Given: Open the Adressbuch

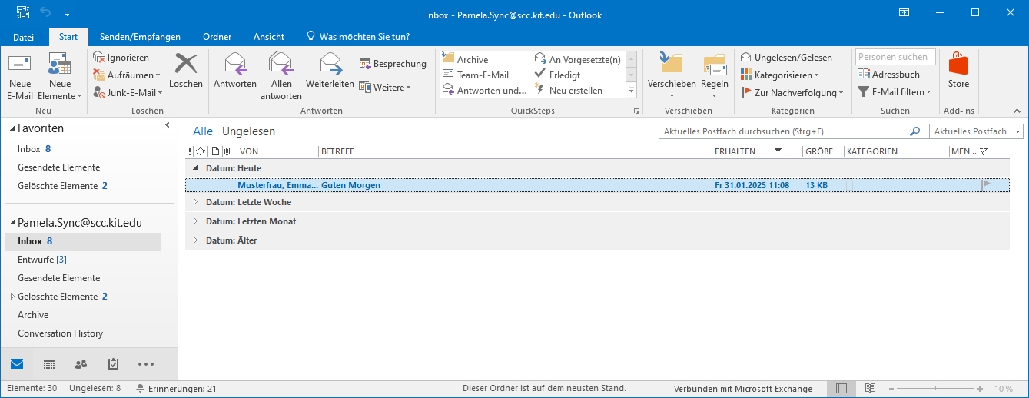Looking at the screenshot, I should [888, 75].
